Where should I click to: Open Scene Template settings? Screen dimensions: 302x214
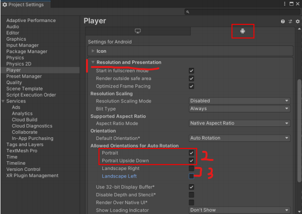coord(24,89)
